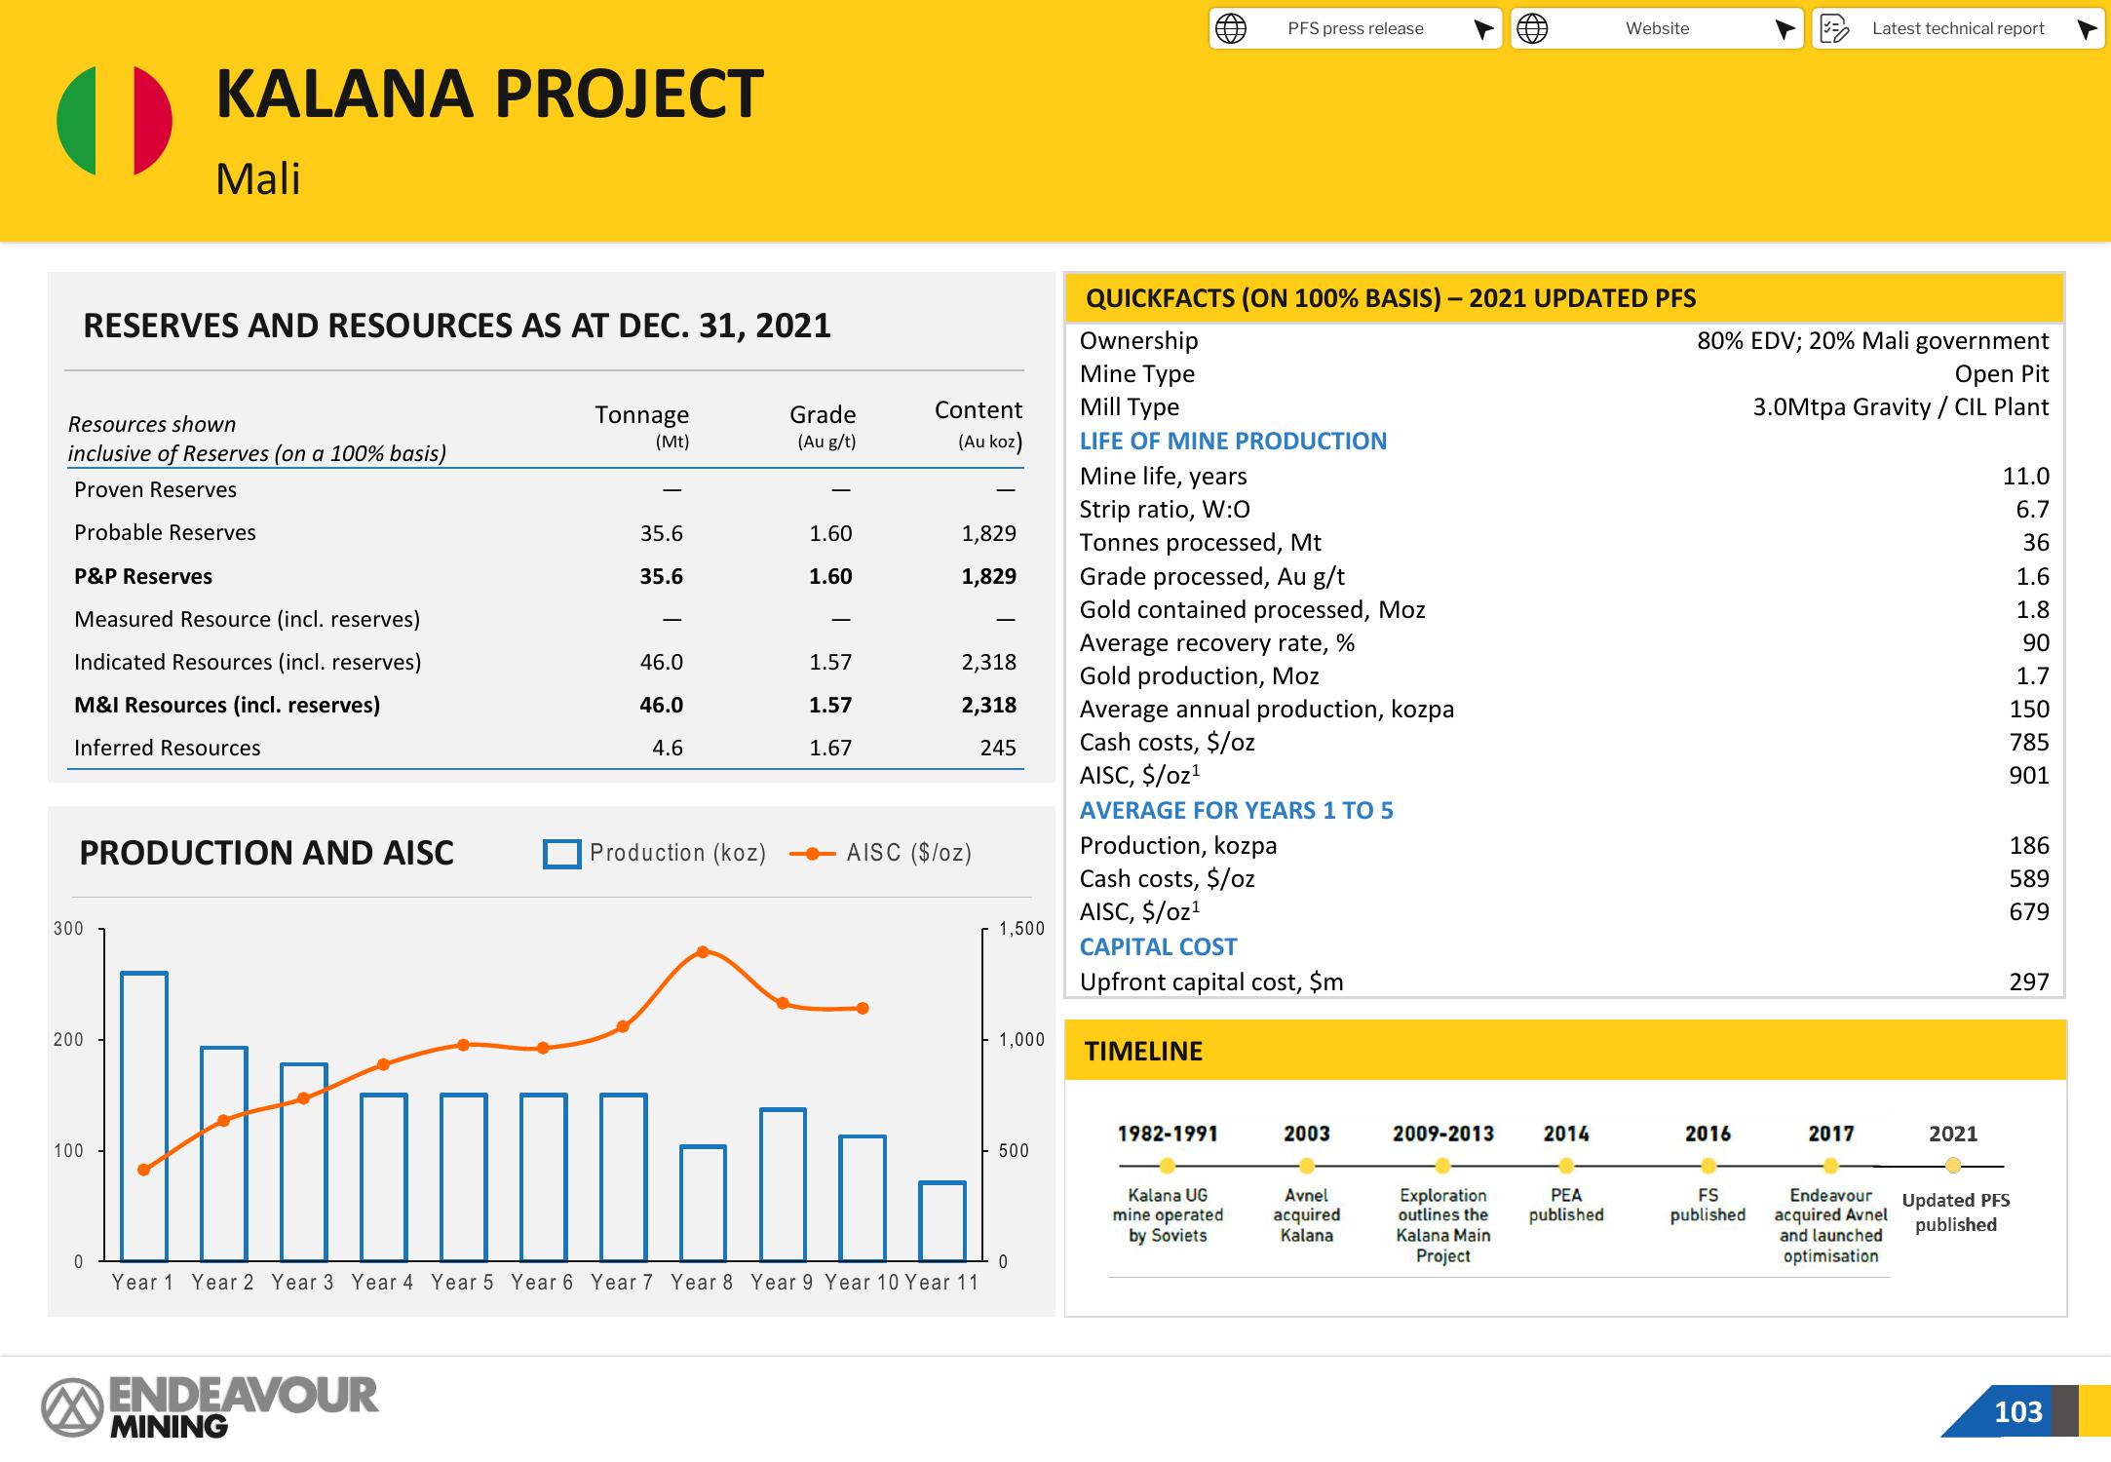Click life-of-mine AISC value 901
This screenshot has height=1462, width=2111.
pyautogui.click(x=2028, y=775)
